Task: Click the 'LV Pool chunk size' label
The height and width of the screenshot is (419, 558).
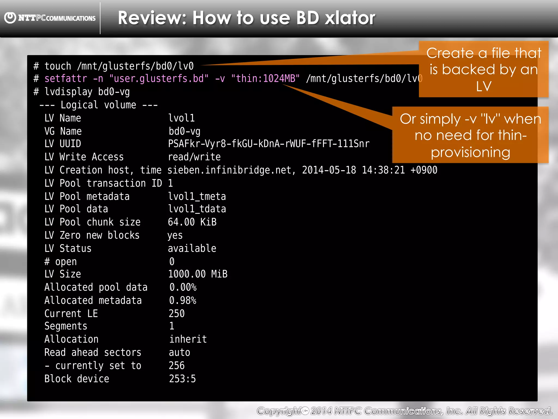Action: click(92, 222)
